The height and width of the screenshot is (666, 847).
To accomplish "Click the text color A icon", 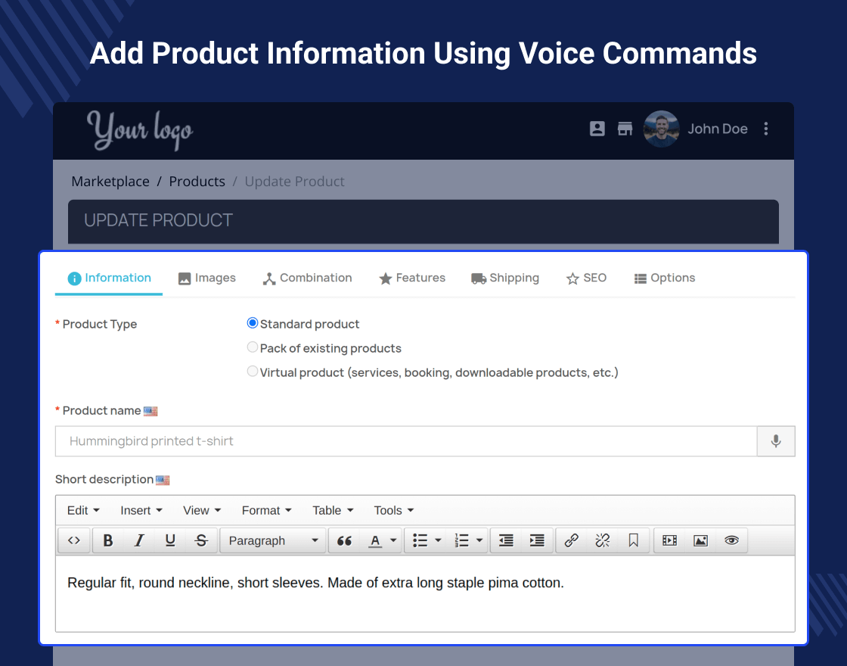I will [x=375, y=540].
